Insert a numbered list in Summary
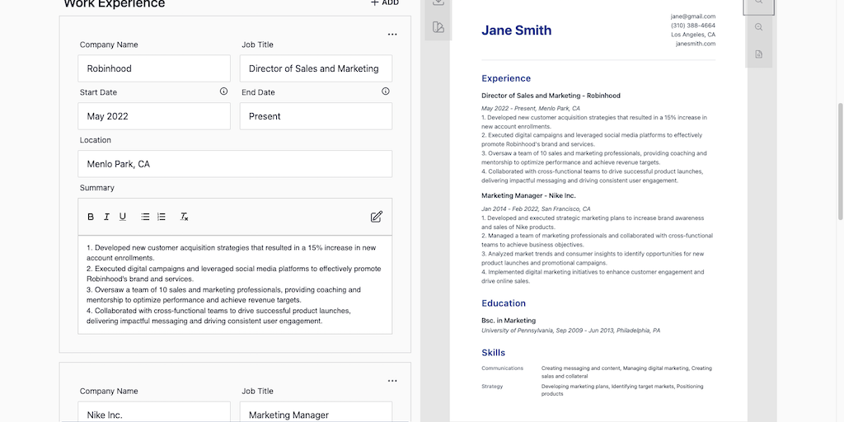This screenshot has width=844, height=422. [162, 217]
